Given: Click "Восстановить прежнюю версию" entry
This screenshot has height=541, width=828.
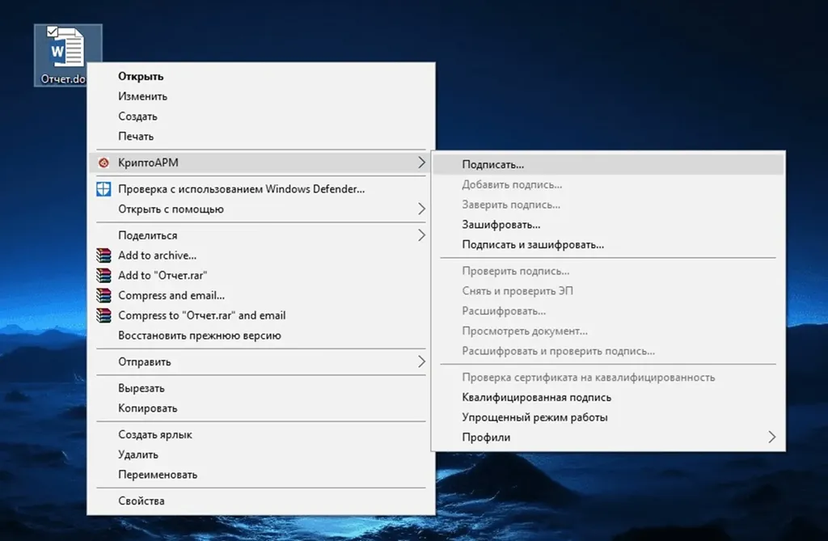Looking at the screenshot, I should pyautogui.click(x=200, y=335).
